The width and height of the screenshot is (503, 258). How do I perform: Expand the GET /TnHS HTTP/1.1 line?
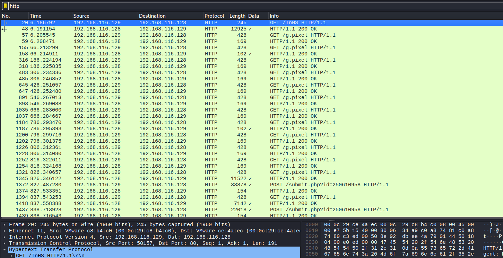[x=12, y=256]
